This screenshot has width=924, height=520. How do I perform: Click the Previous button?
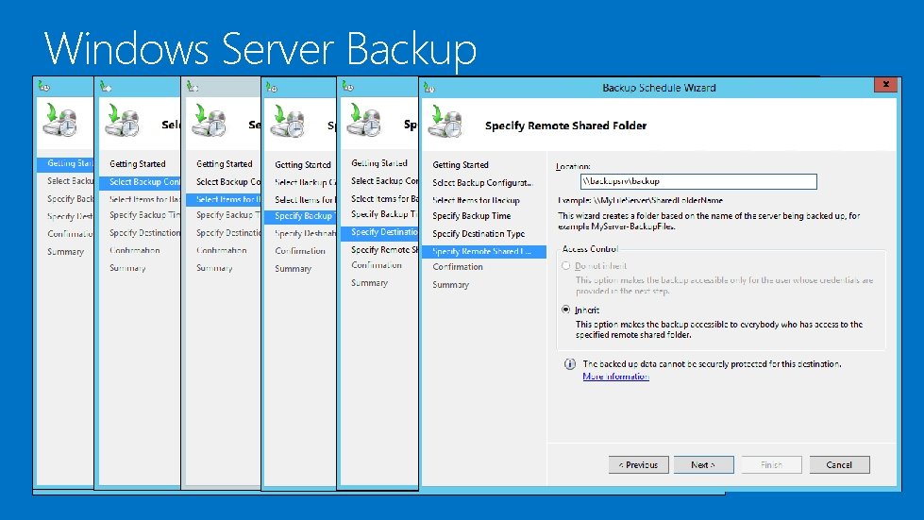click(x=639, y=464)
